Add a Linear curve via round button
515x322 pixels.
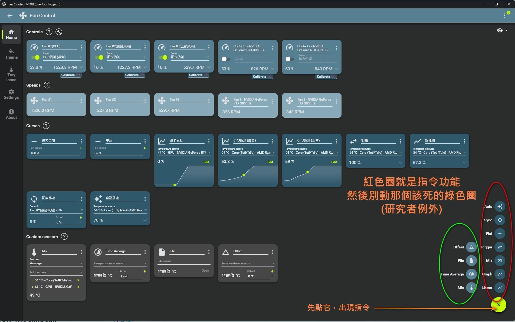pos(500,288)
